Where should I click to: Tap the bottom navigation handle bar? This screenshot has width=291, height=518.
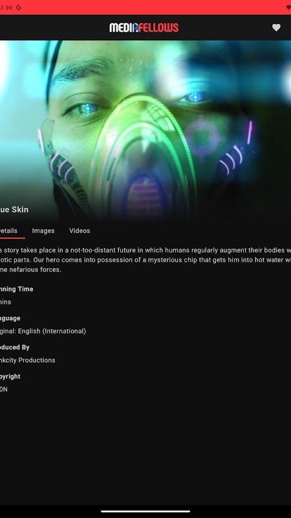145,512
